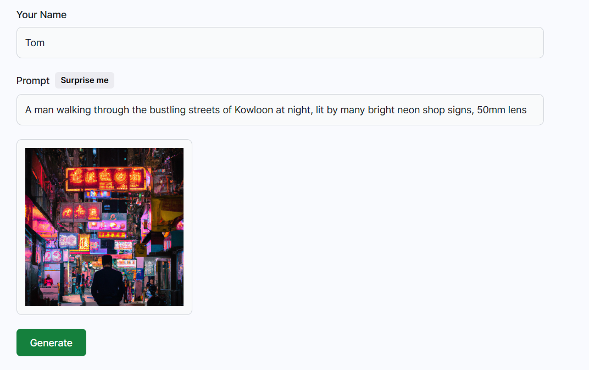
Task: Click the man's dark silhouette in image
Action: coord(107,281)
